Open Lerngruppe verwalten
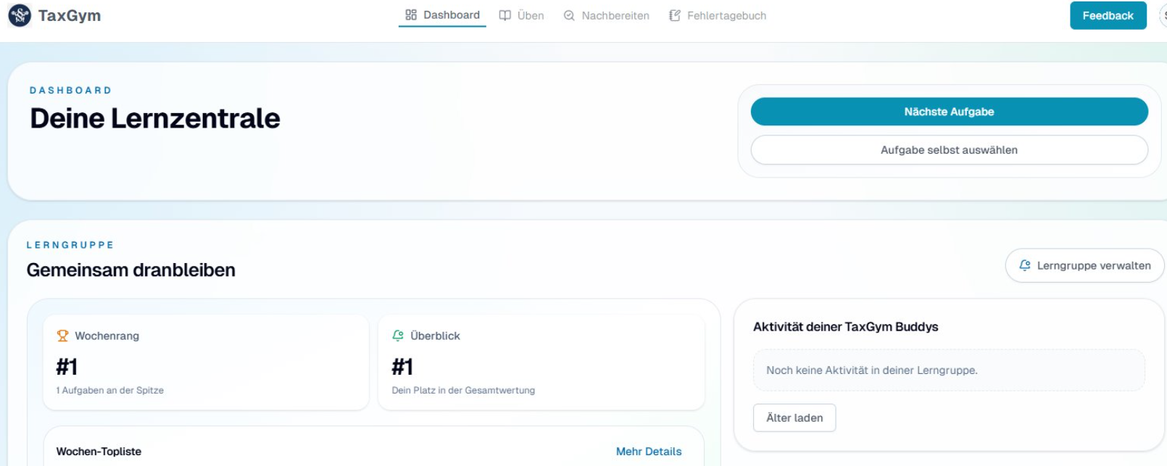The image size is (1167, 466). tap(1084, 265)
